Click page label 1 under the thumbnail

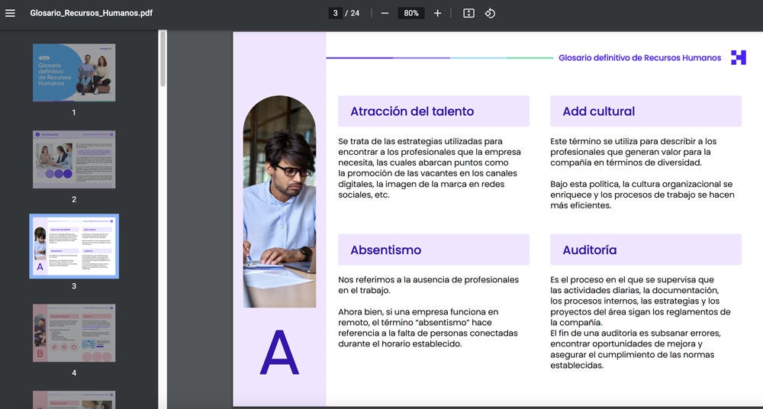pyautogui.click(x=74, y=112)
